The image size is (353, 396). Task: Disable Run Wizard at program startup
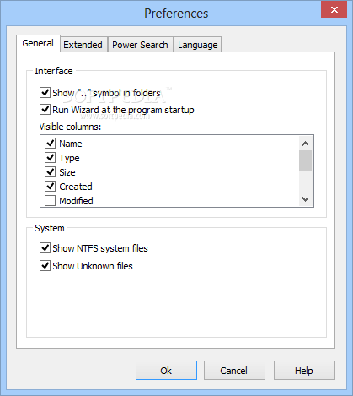[45, 109]
